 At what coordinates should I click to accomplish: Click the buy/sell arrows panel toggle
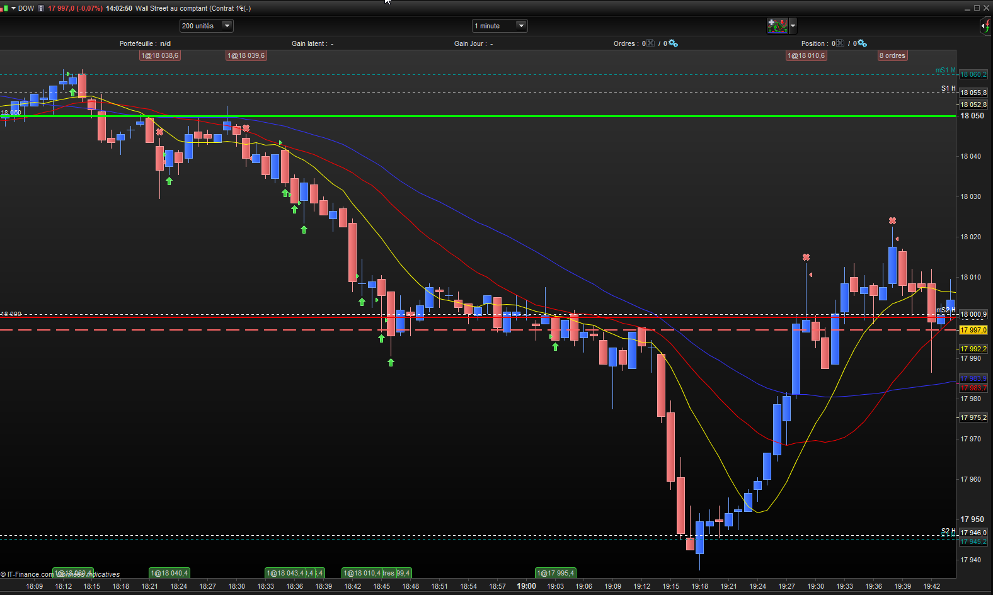tap(985, 26)
